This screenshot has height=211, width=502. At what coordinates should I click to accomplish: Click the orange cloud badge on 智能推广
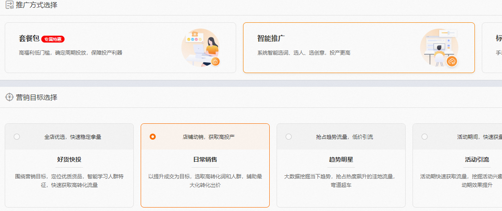(452, 61)
